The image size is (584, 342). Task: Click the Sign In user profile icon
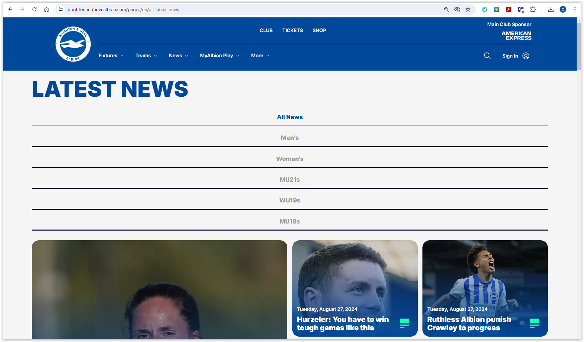[x=526, y=56]
